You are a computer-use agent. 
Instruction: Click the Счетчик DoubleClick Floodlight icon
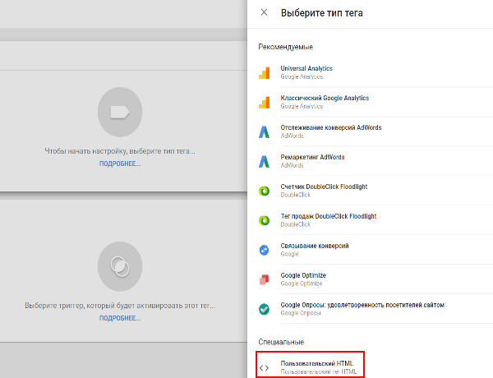tap(264, 191)
